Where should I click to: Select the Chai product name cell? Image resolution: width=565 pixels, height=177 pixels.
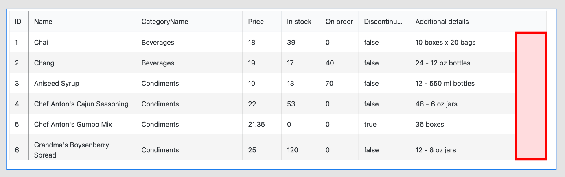point(41,42)
